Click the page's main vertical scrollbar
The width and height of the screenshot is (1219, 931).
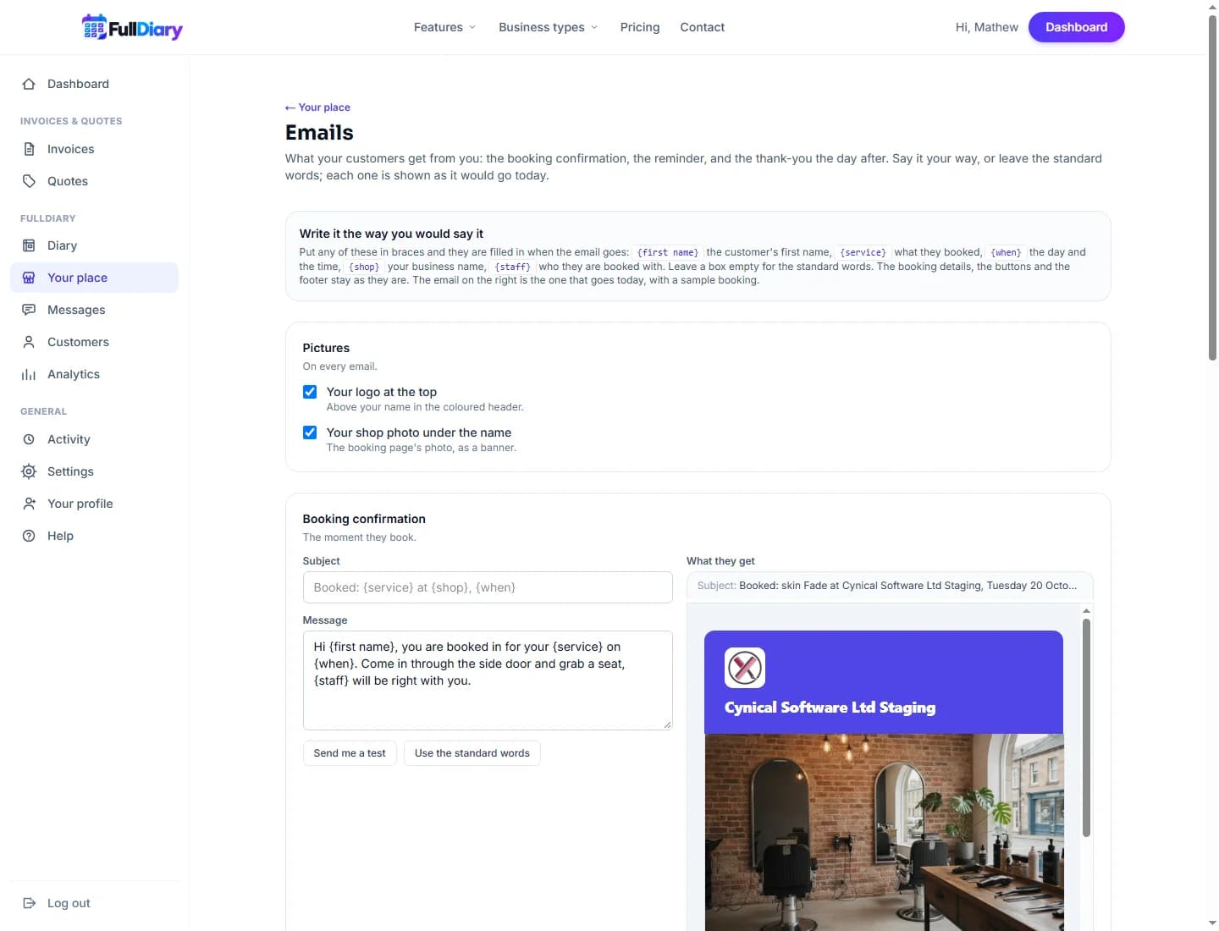pos(1212,188)
